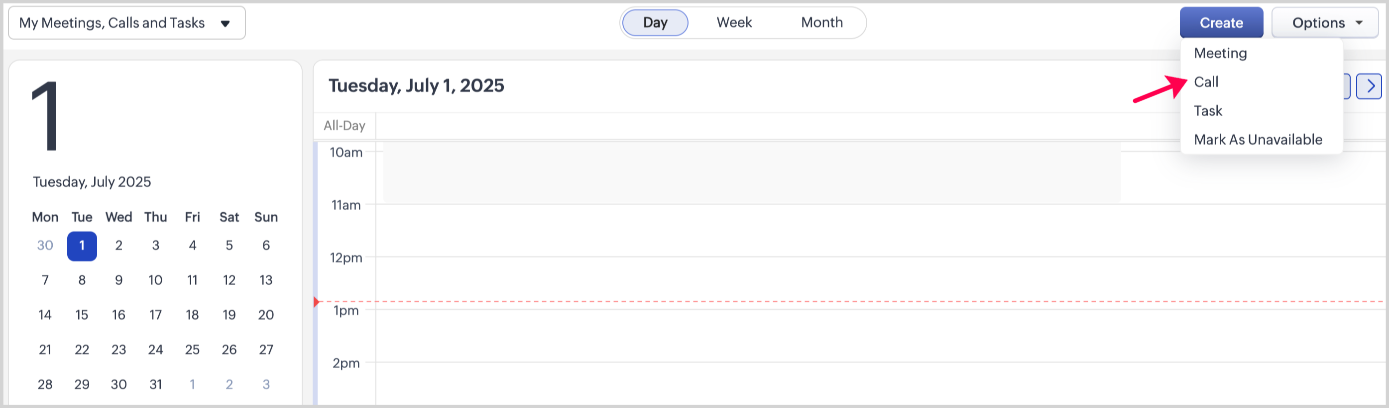Screen dimensions: 1389x408
Task: Click the red current-time marker arrow
Action: tap(317, 302)
